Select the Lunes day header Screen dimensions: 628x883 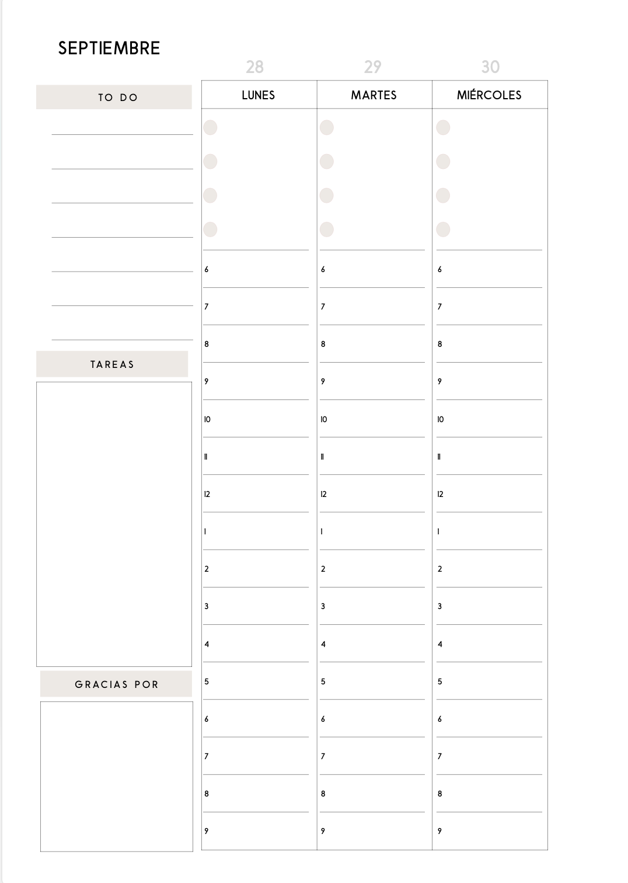tap(259, 95)
